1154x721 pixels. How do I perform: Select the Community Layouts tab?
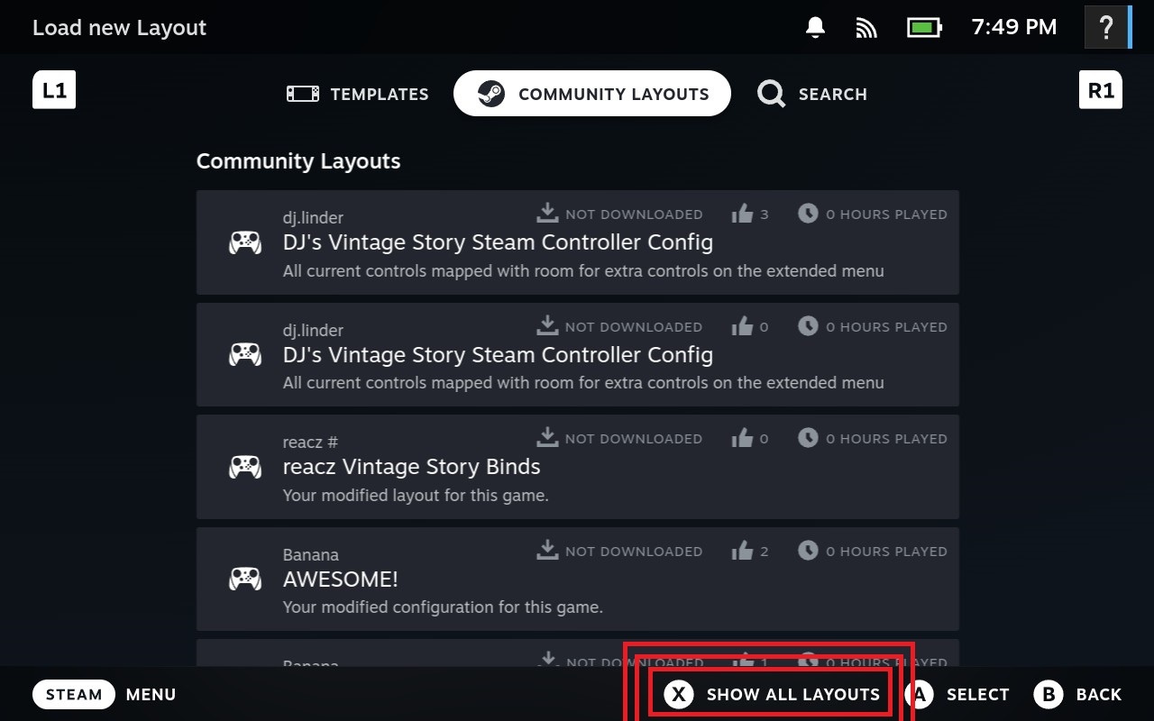tap(592, 94)
